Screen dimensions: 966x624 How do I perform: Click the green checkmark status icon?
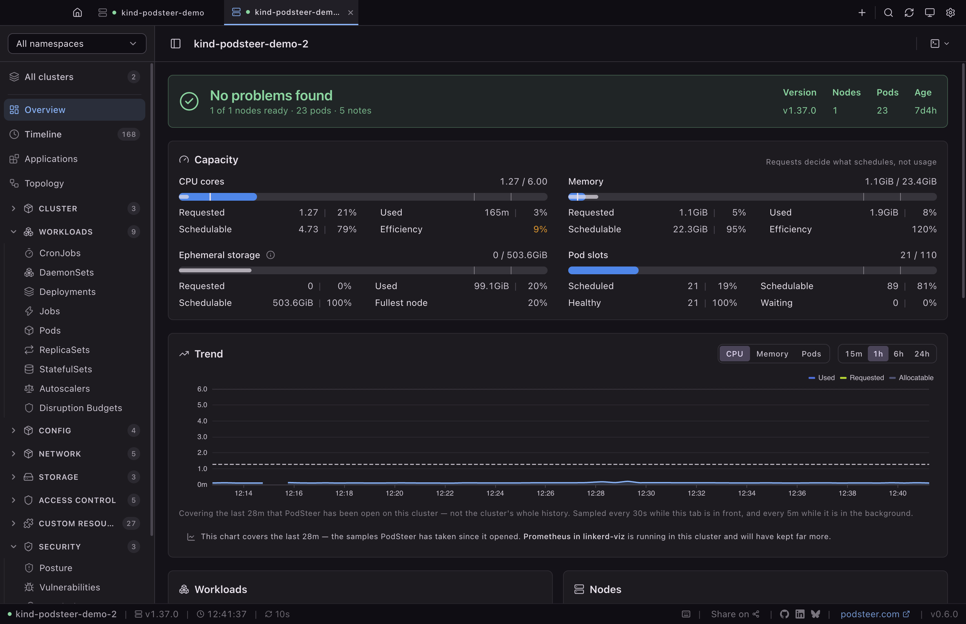pos(189,101)
